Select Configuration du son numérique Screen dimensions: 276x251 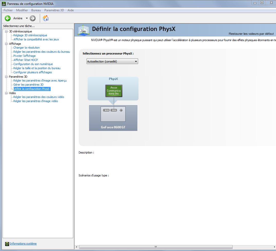coord(33,64)
